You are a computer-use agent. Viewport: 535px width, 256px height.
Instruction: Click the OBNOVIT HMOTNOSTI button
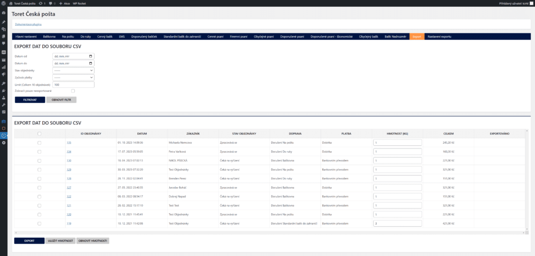(93, 241)
